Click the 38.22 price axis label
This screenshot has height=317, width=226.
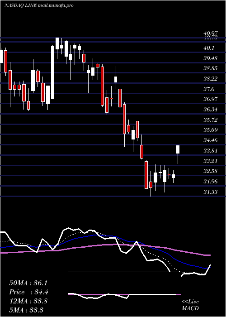click(x=211, y=79)
